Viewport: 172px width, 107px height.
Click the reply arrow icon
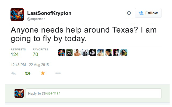(13, 73)
